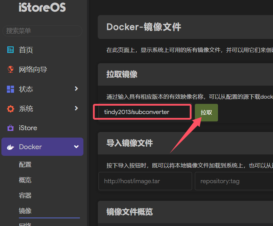273x226 pixels.
Task: Click the Status (状态) grid icon
Action: (x=11, y=89)
